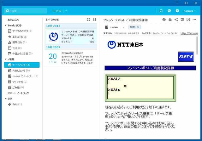Image resolution: width=202 pixels, height=141 pixels.
Task: Click the NTT東日本 logo in note
Action: click(x=125, y=45)
